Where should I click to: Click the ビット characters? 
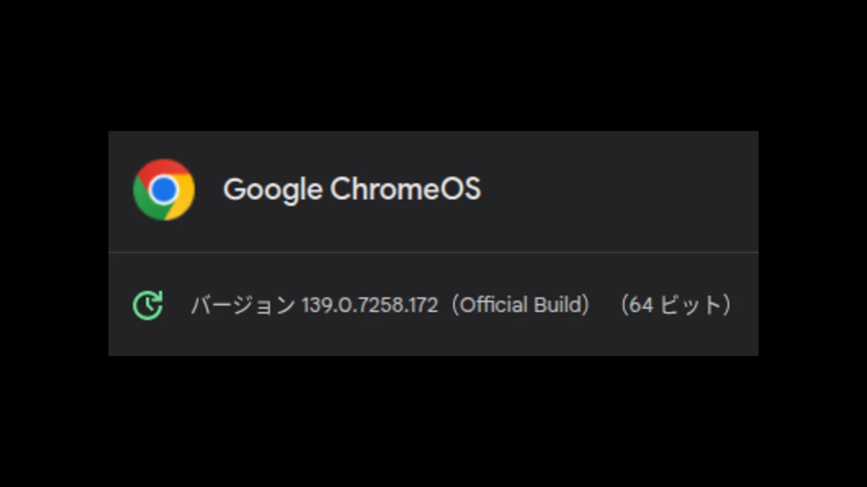coord(691,305)
